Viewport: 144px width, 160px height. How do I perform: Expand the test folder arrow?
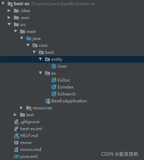[15, 115]
